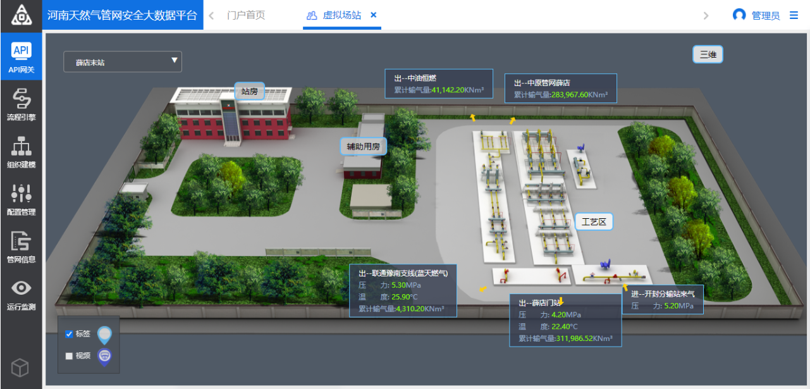This screenshot has width=810, height=389.
Task: Click the 管理员 user avatar icon
Action: (x=739, y=15)
